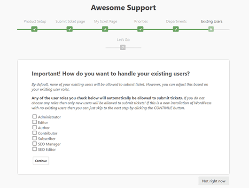This screenshot has width=249, height=188.
Task: Click the Not right now button
Action: (x=214, y=181)
